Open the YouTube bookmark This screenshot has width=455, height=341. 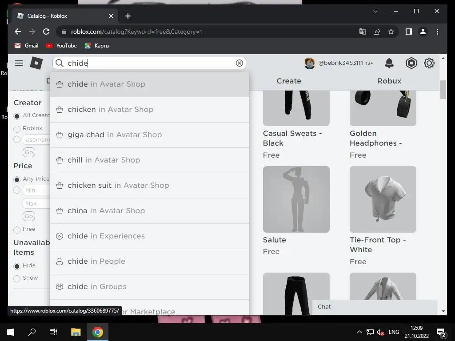61,46
